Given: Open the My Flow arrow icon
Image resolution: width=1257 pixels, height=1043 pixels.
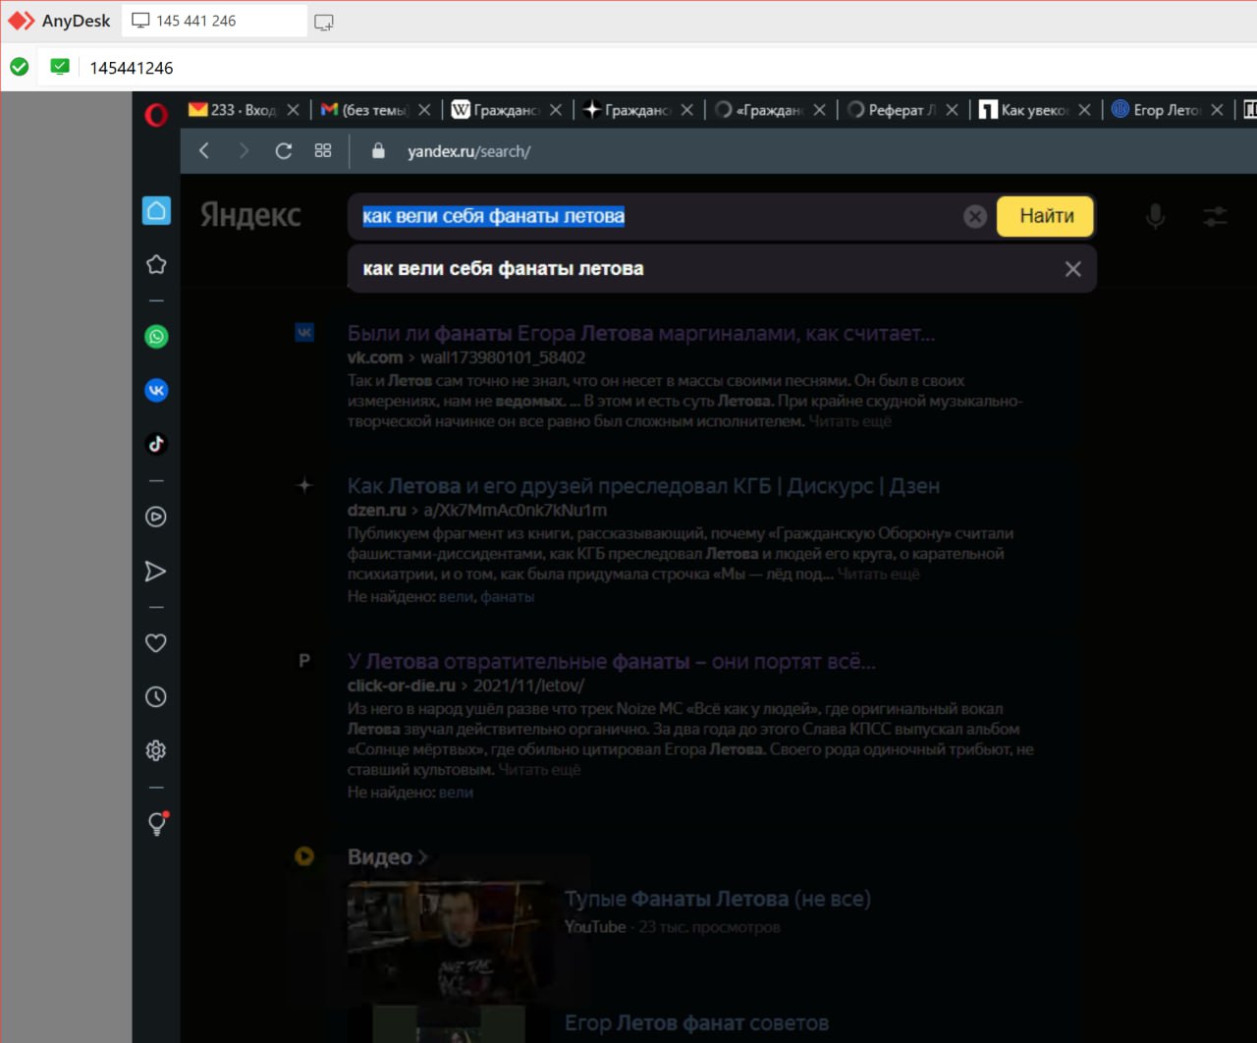Looking at the screenshot, I should click(156, 572).
